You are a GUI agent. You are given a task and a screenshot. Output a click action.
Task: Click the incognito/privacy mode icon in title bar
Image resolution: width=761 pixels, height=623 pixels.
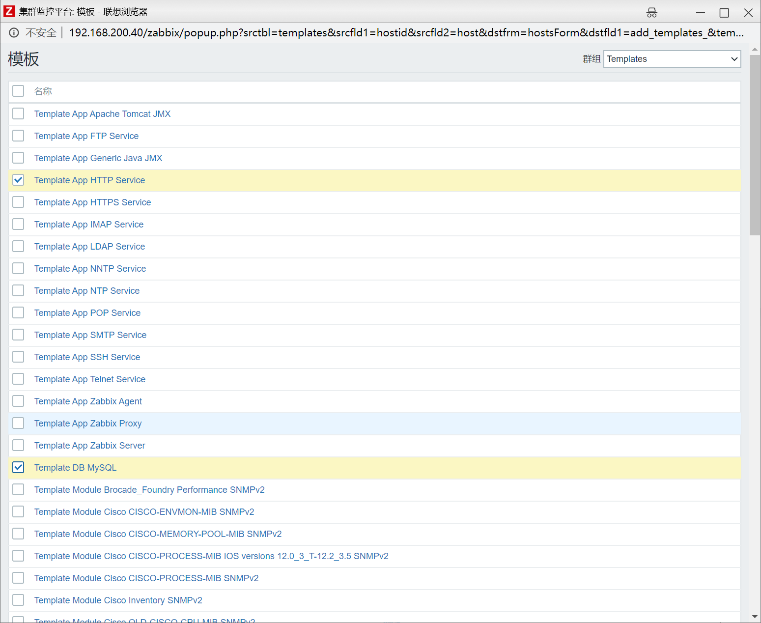point(652,12)
